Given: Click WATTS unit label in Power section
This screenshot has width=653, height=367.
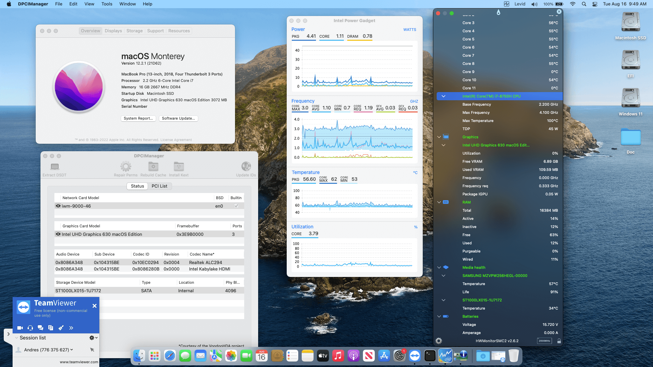Looking at the screenshot, I should coord(410,30).
